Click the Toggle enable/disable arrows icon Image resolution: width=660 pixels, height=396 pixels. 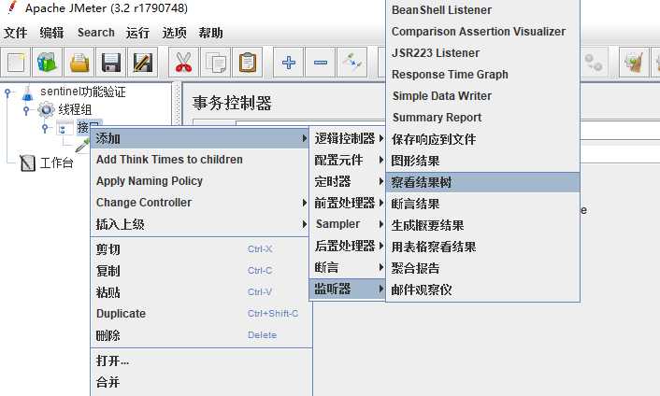click(352, 63)
